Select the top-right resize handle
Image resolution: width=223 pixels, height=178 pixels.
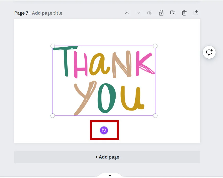tap(155, 46)
